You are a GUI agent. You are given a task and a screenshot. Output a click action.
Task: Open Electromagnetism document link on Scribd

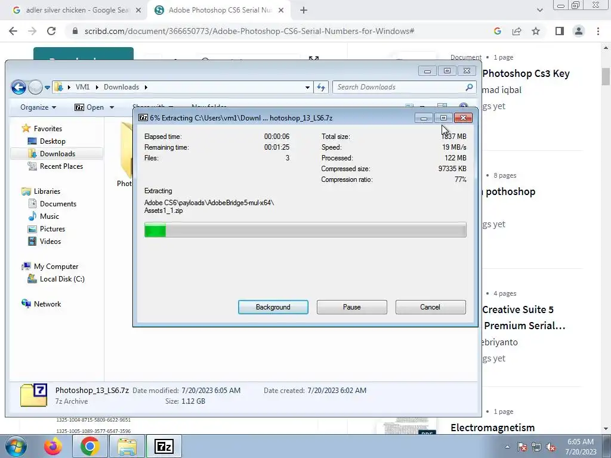(x=492, y=428)
